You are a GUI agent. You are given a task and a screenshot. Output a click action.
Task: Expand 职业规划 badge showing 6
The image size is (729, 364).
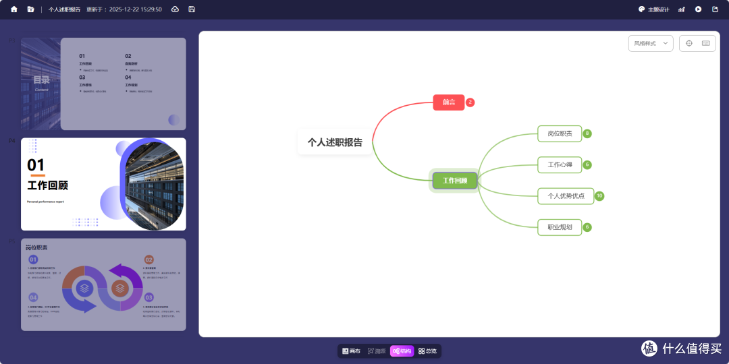tap(587, 228)
